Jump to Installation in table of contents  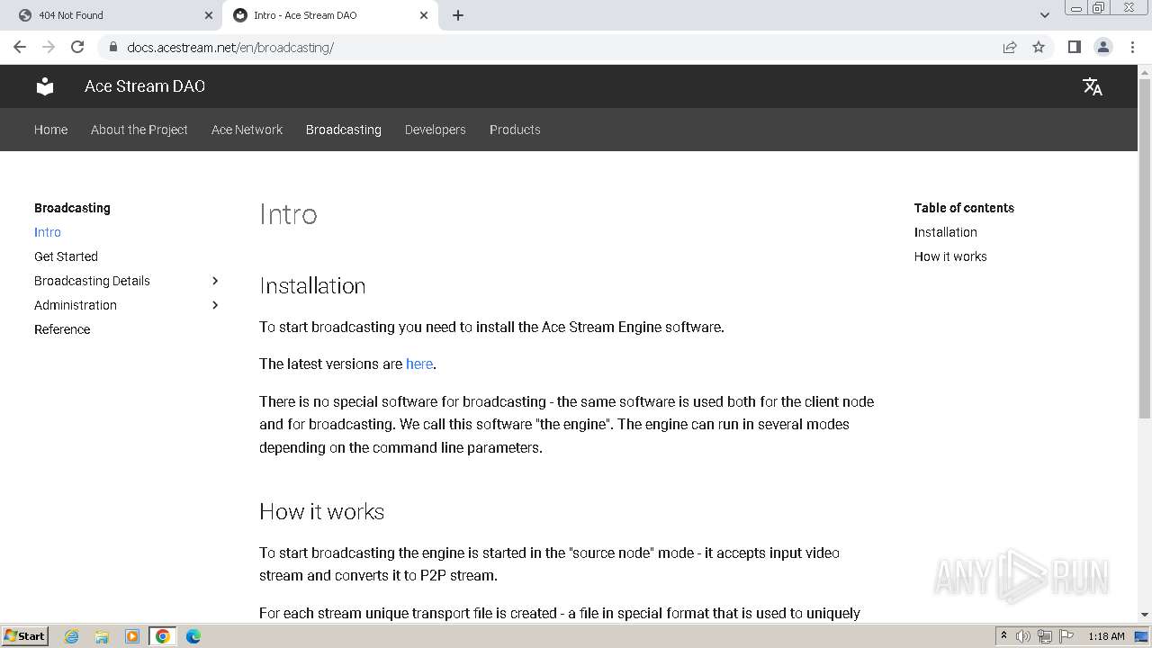946,232
